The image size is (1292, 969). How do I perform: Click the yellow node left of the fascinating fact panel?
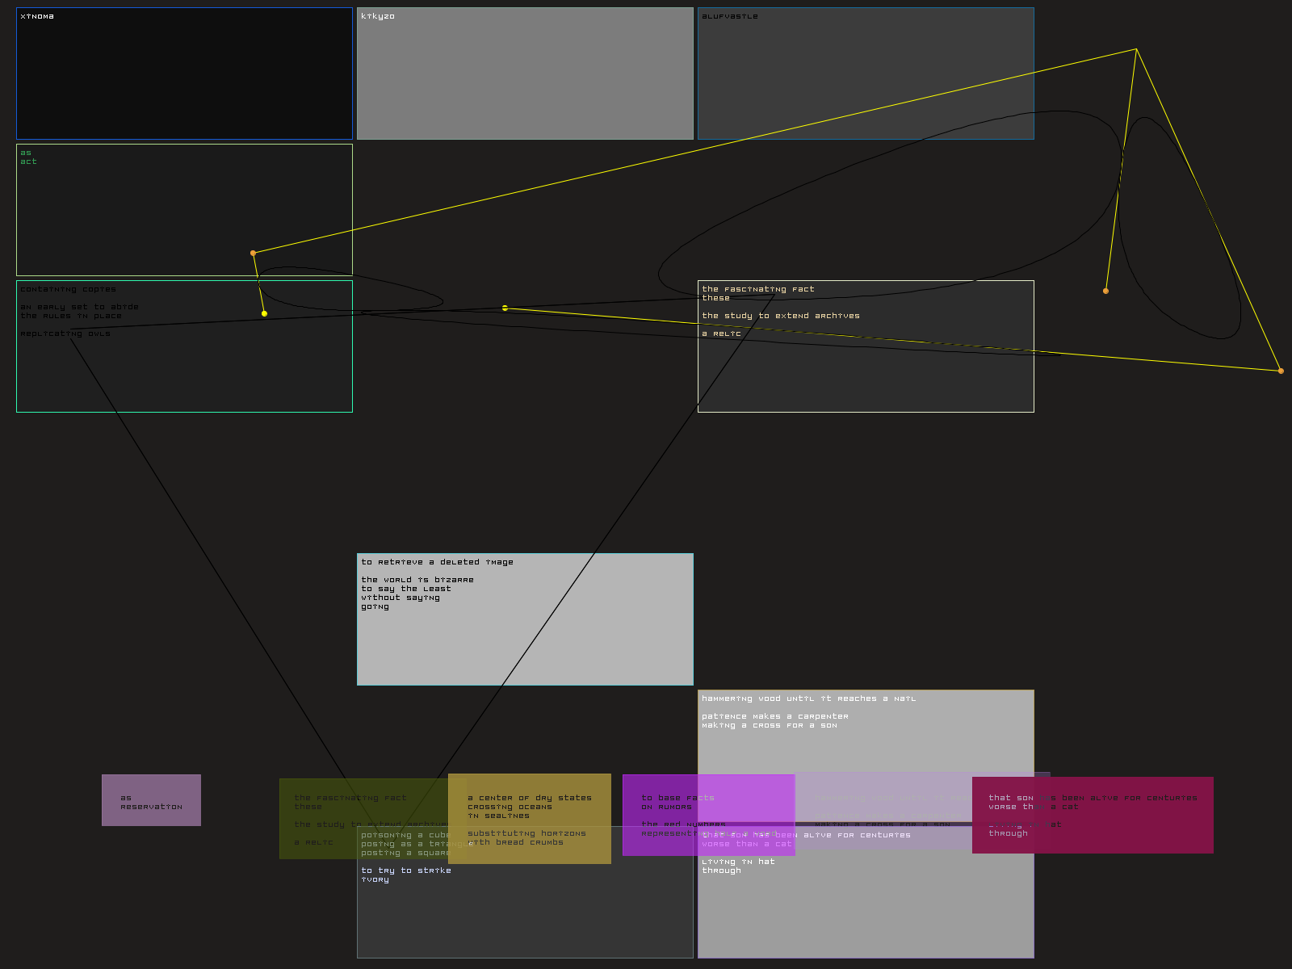pyautogui.click(x=505, y=308)
